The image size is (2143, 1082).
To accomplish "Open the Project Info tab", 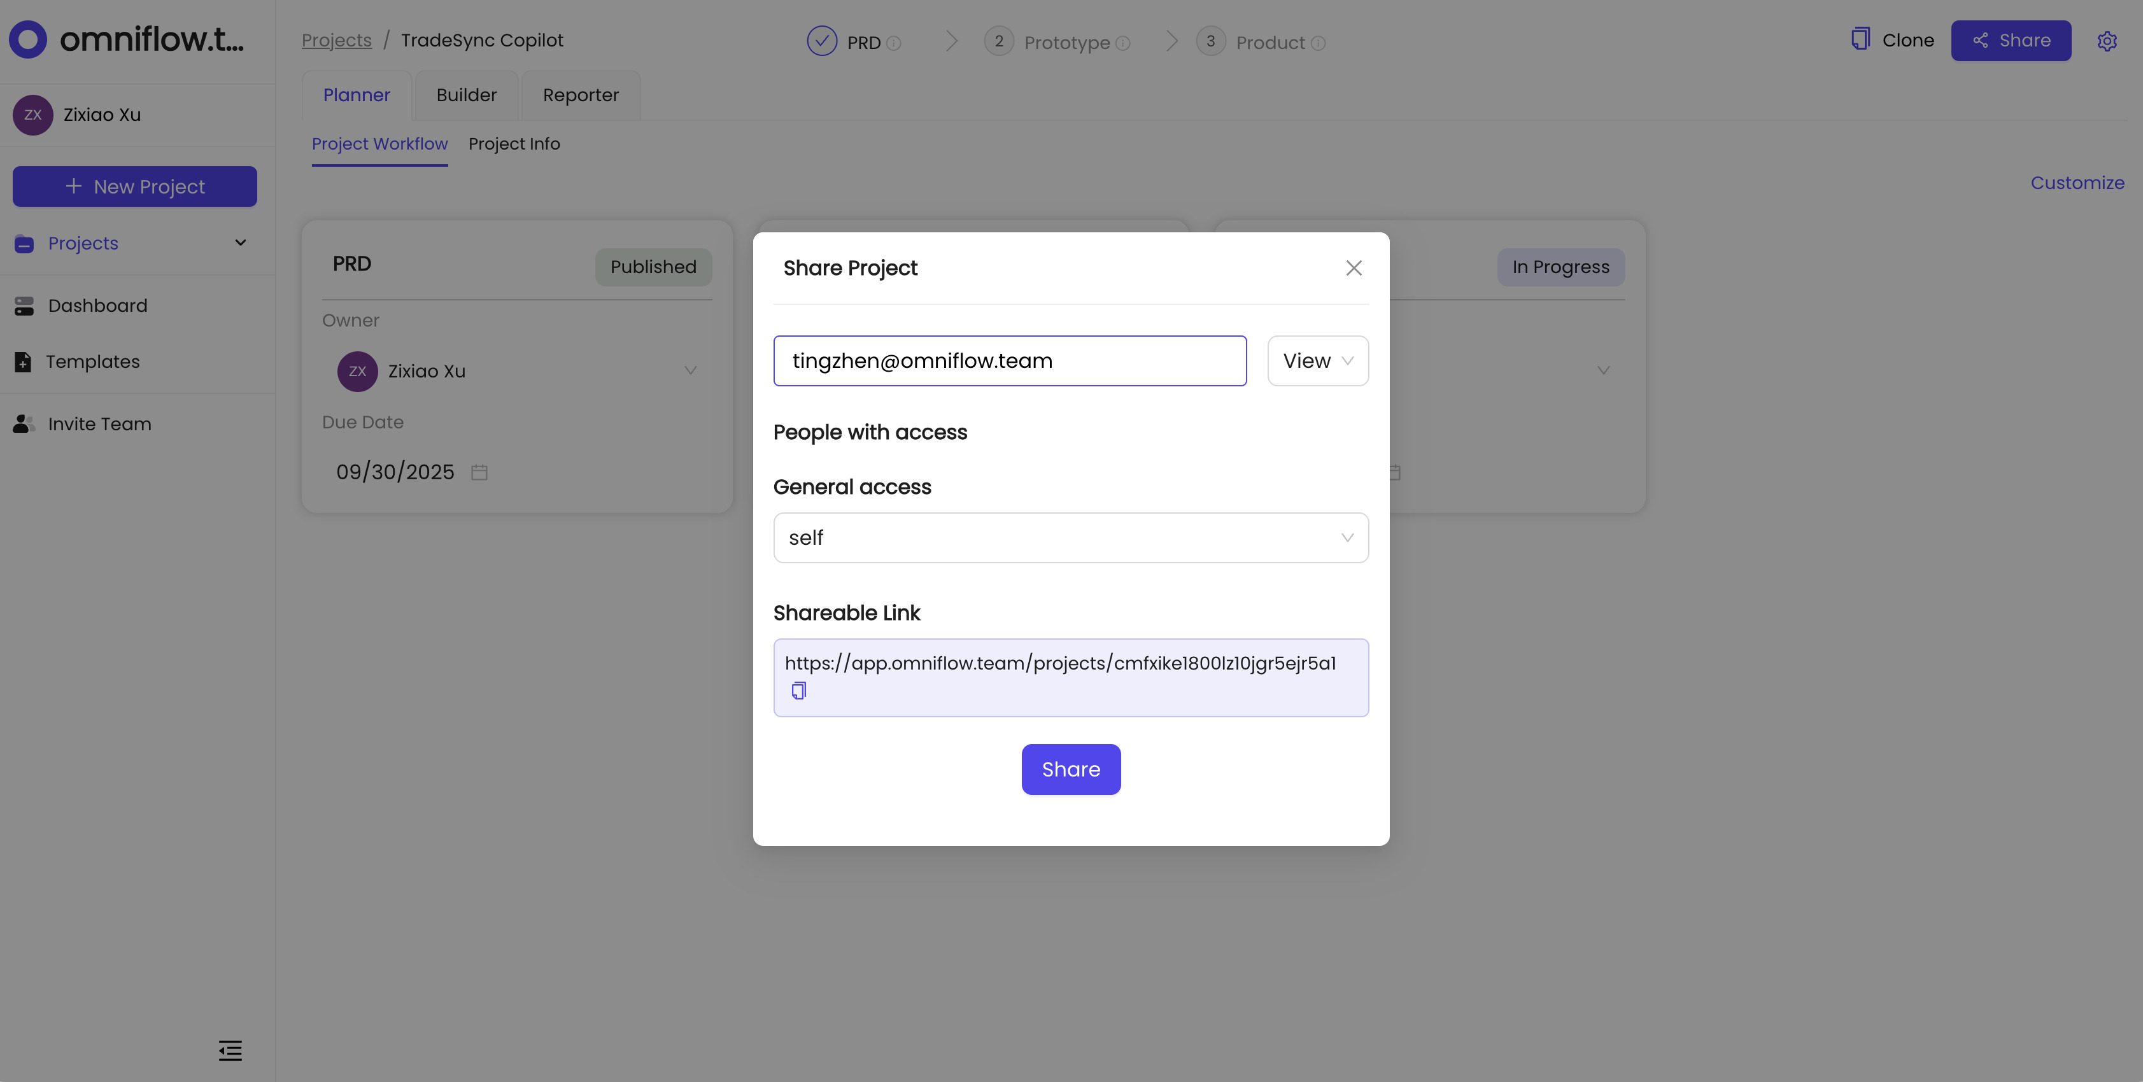I will (x=514, y=144).
